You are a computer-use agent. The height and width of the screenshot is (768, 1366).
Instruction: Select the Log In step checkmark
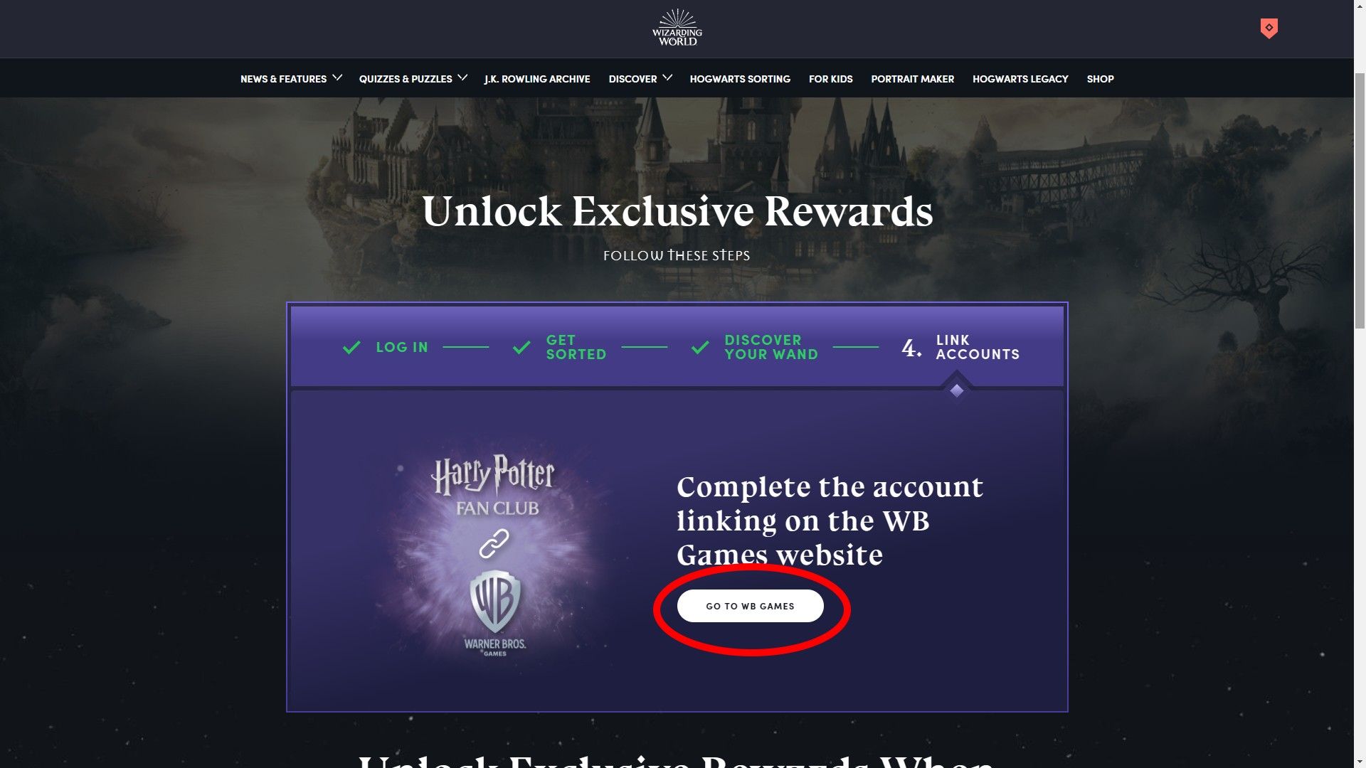point(351,347)
